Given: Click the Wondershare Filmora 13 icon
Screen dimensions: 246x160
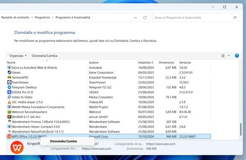Looking at the screenshot, I should tap(9, 122).
